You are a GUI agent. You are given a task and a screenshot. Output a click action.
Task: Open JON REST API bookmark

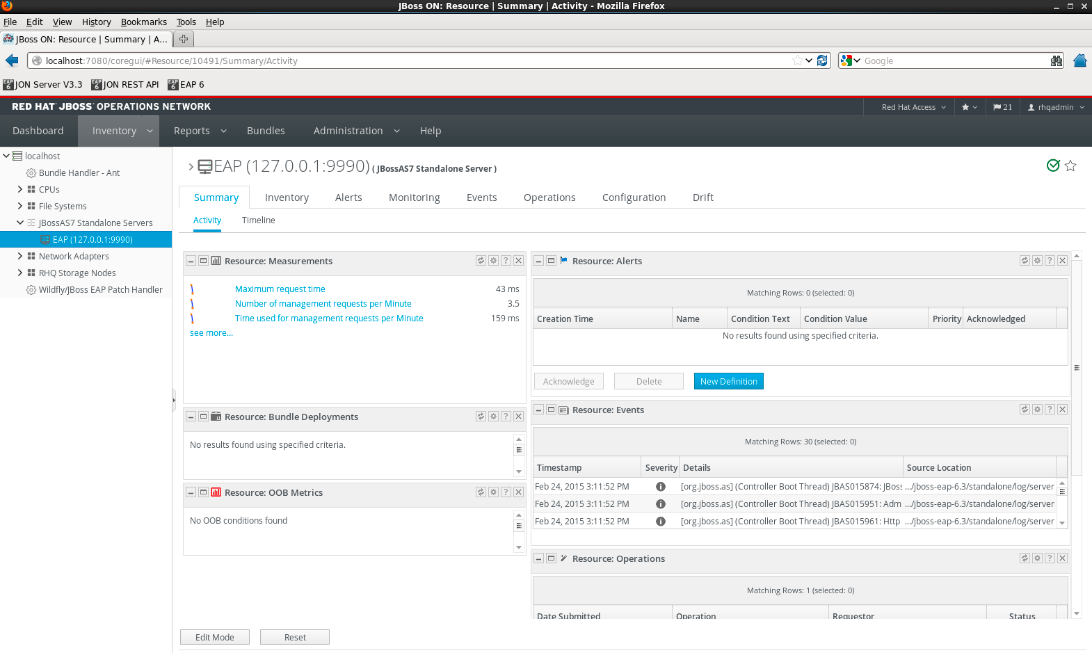(x=125, y=84)
